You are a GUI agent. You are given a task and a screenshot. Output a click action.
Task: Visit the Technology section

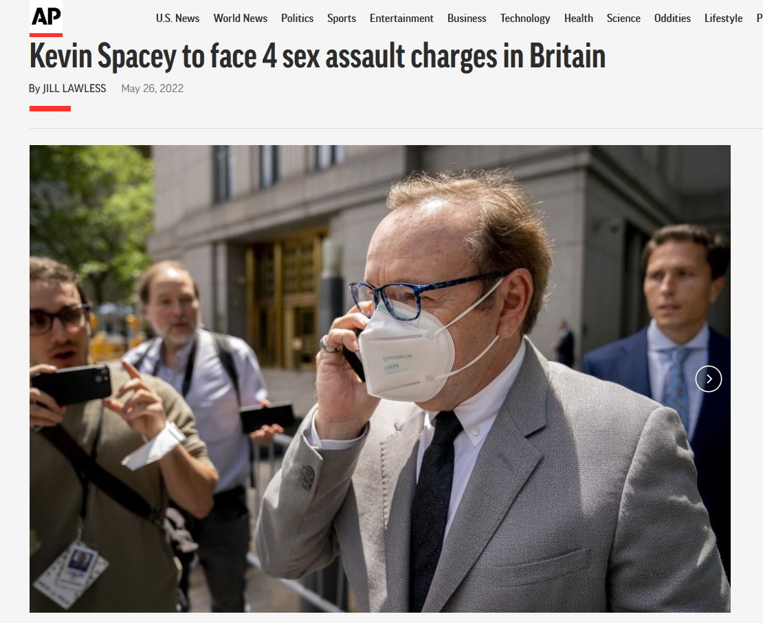click(525, 19)
